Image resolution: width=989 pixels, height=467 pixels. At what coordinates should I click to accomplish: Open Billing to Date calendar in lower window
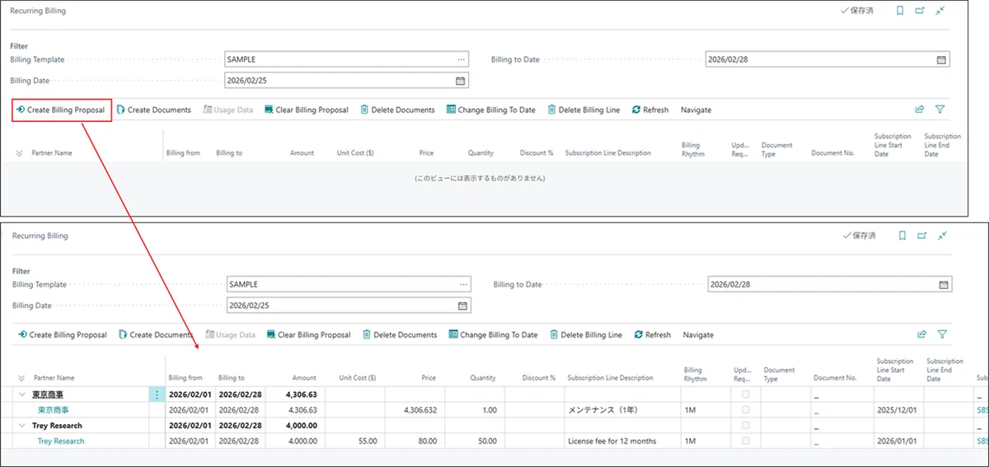point(943,284)
